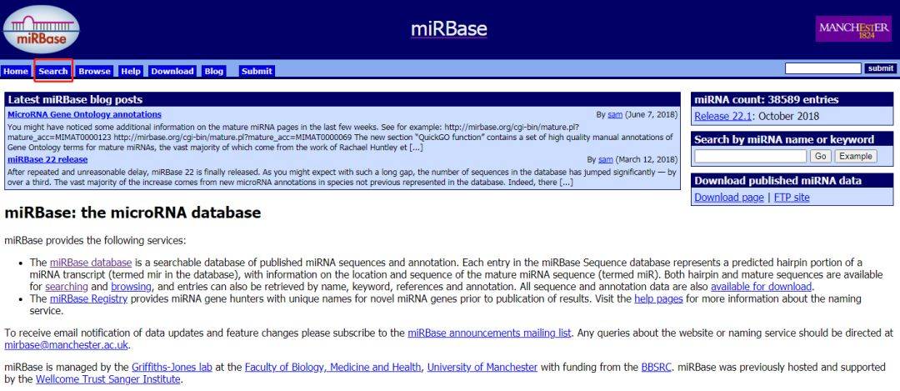Select the Submit nav tab

(x=257, y=71)
